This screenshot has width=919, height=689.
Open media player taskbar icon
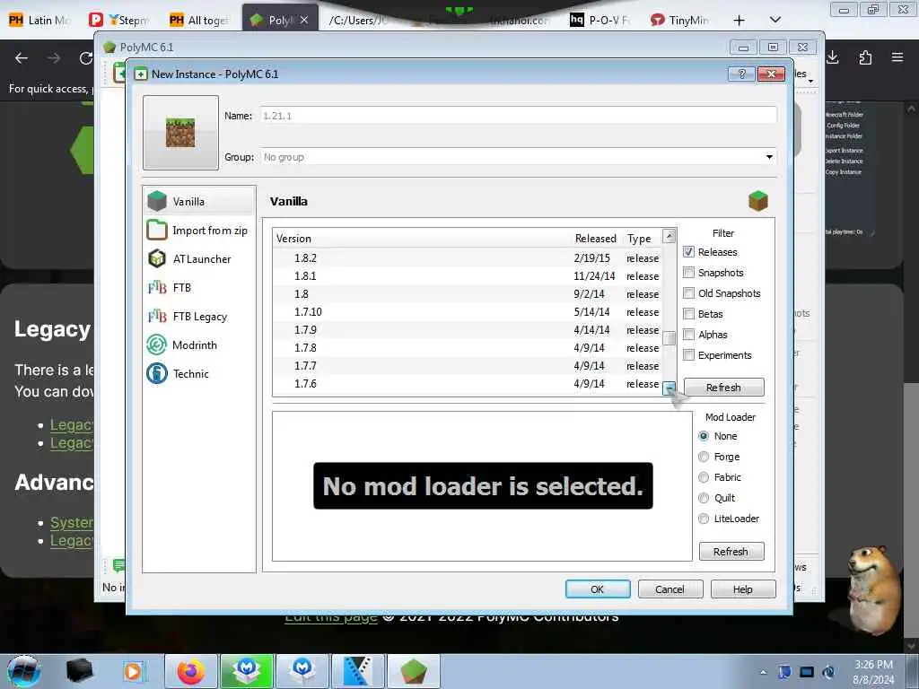[133, 671]
